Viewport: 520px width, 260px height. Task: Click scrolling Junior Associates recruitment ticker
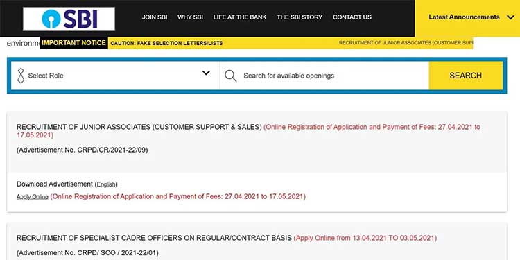point(406,43)
